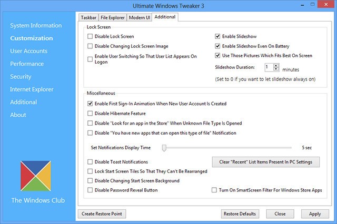This screenshot has width=337, height=224.
Task: Check Disable Toast Notifications
Action: pyautogui.click(x=90, y=162)
